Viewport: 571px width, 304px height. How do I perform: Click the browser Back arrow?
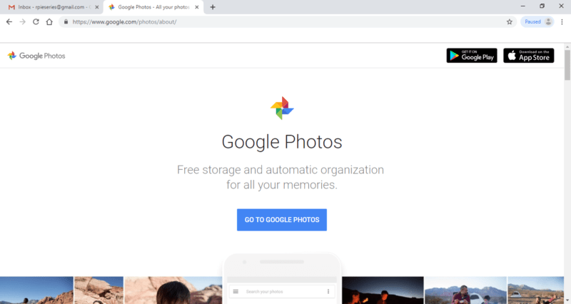coord(9,22)
